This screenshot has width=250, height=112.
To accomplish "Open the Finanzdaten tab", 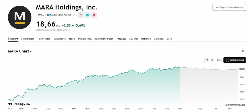I will pyautogui.click(x=28, y=39).
